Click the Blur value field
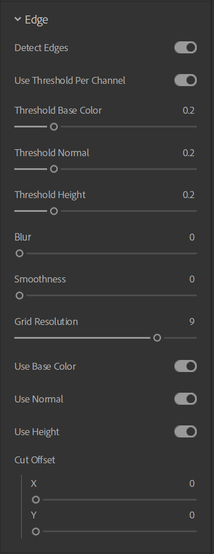The height and width of the screenshot is (554, 214). click(192, 237)
